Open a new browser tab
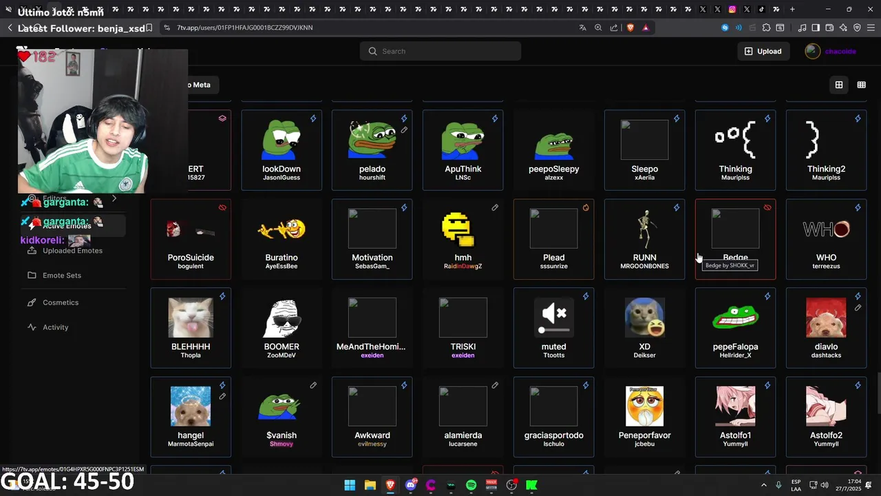The height and width of the screenshot is (496, 881). coord(792,9)
